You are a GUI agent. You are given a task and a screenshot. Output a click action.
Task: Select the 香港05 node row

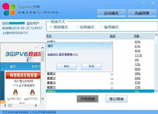100,87
